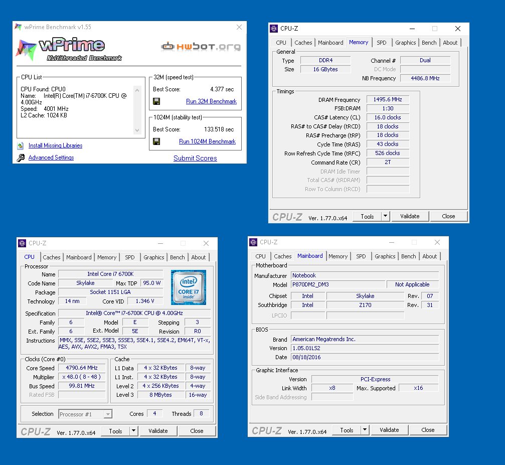Open Tools dropdown arrow in CPU tab CPU-Z window
Image resolution: width=505 pixels, height=465 pixels.
click(x=134, y=431)
